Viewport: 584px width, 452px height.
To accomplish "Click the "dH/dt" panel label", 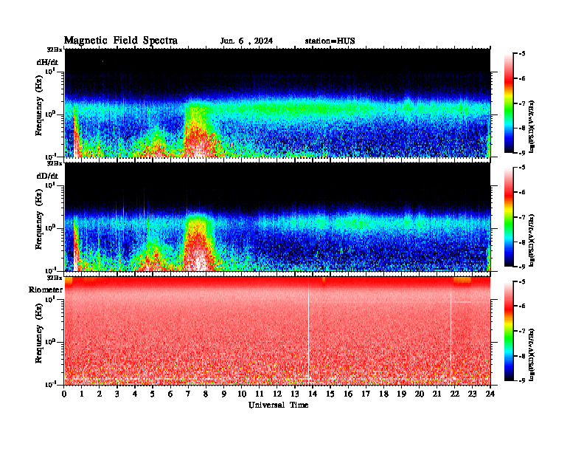I will 47,62.
